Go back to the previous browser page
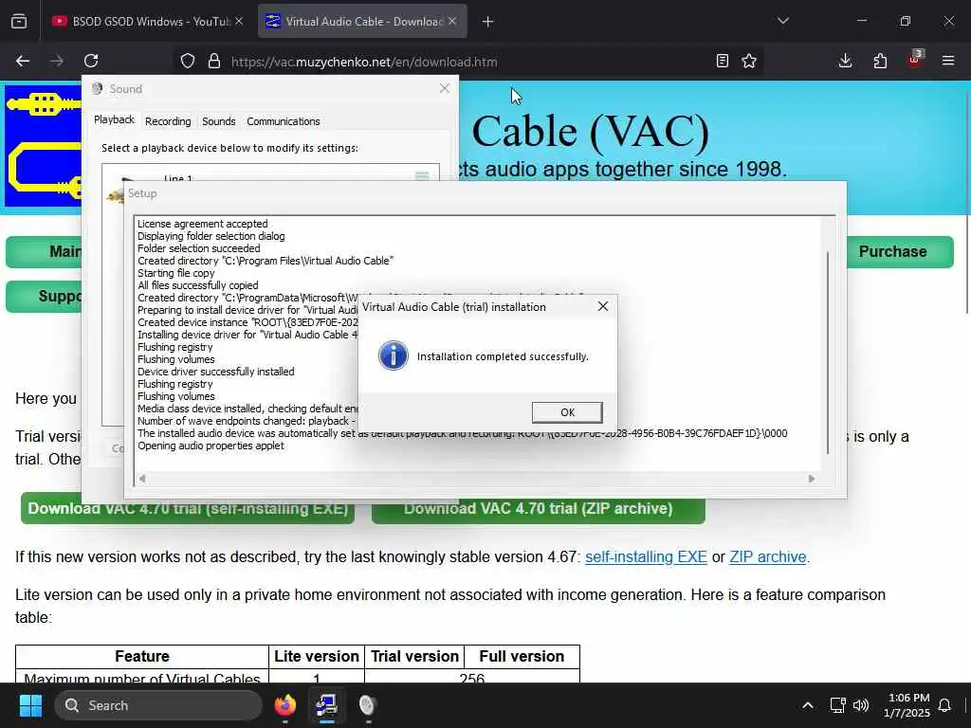The width and height of the screenshot is (971, 728). pos(23,61)
